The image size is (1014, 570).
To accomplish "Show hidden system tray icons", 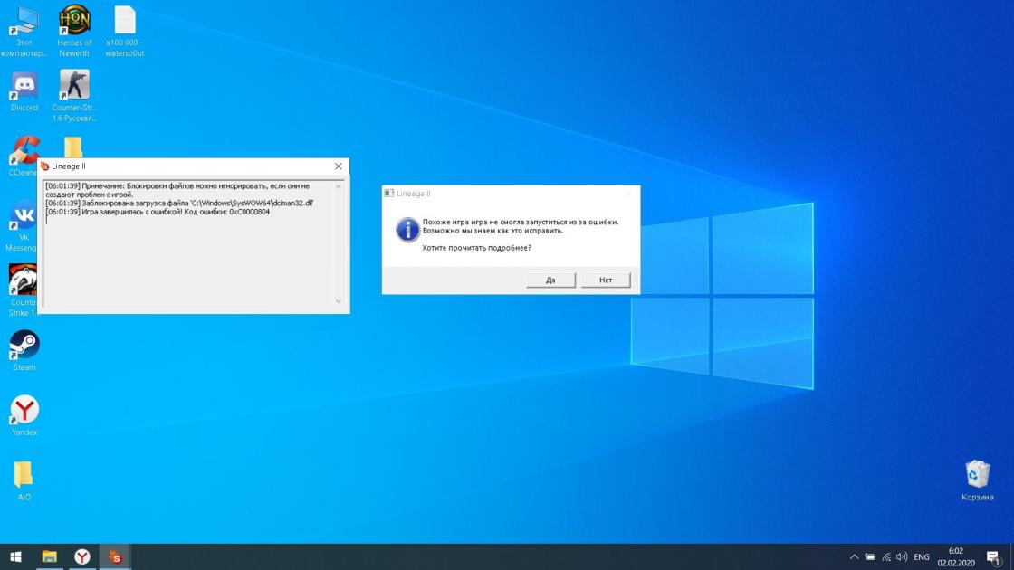I will (854, 556).
